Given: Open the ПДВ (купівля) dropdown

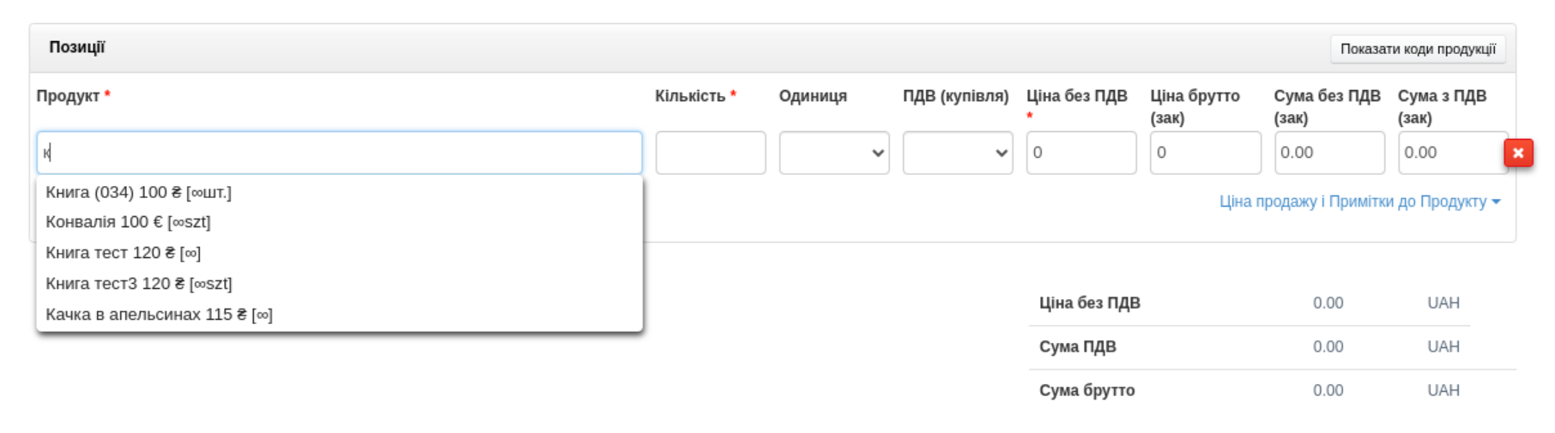Looking at the screenshot, I should [957, 153].
